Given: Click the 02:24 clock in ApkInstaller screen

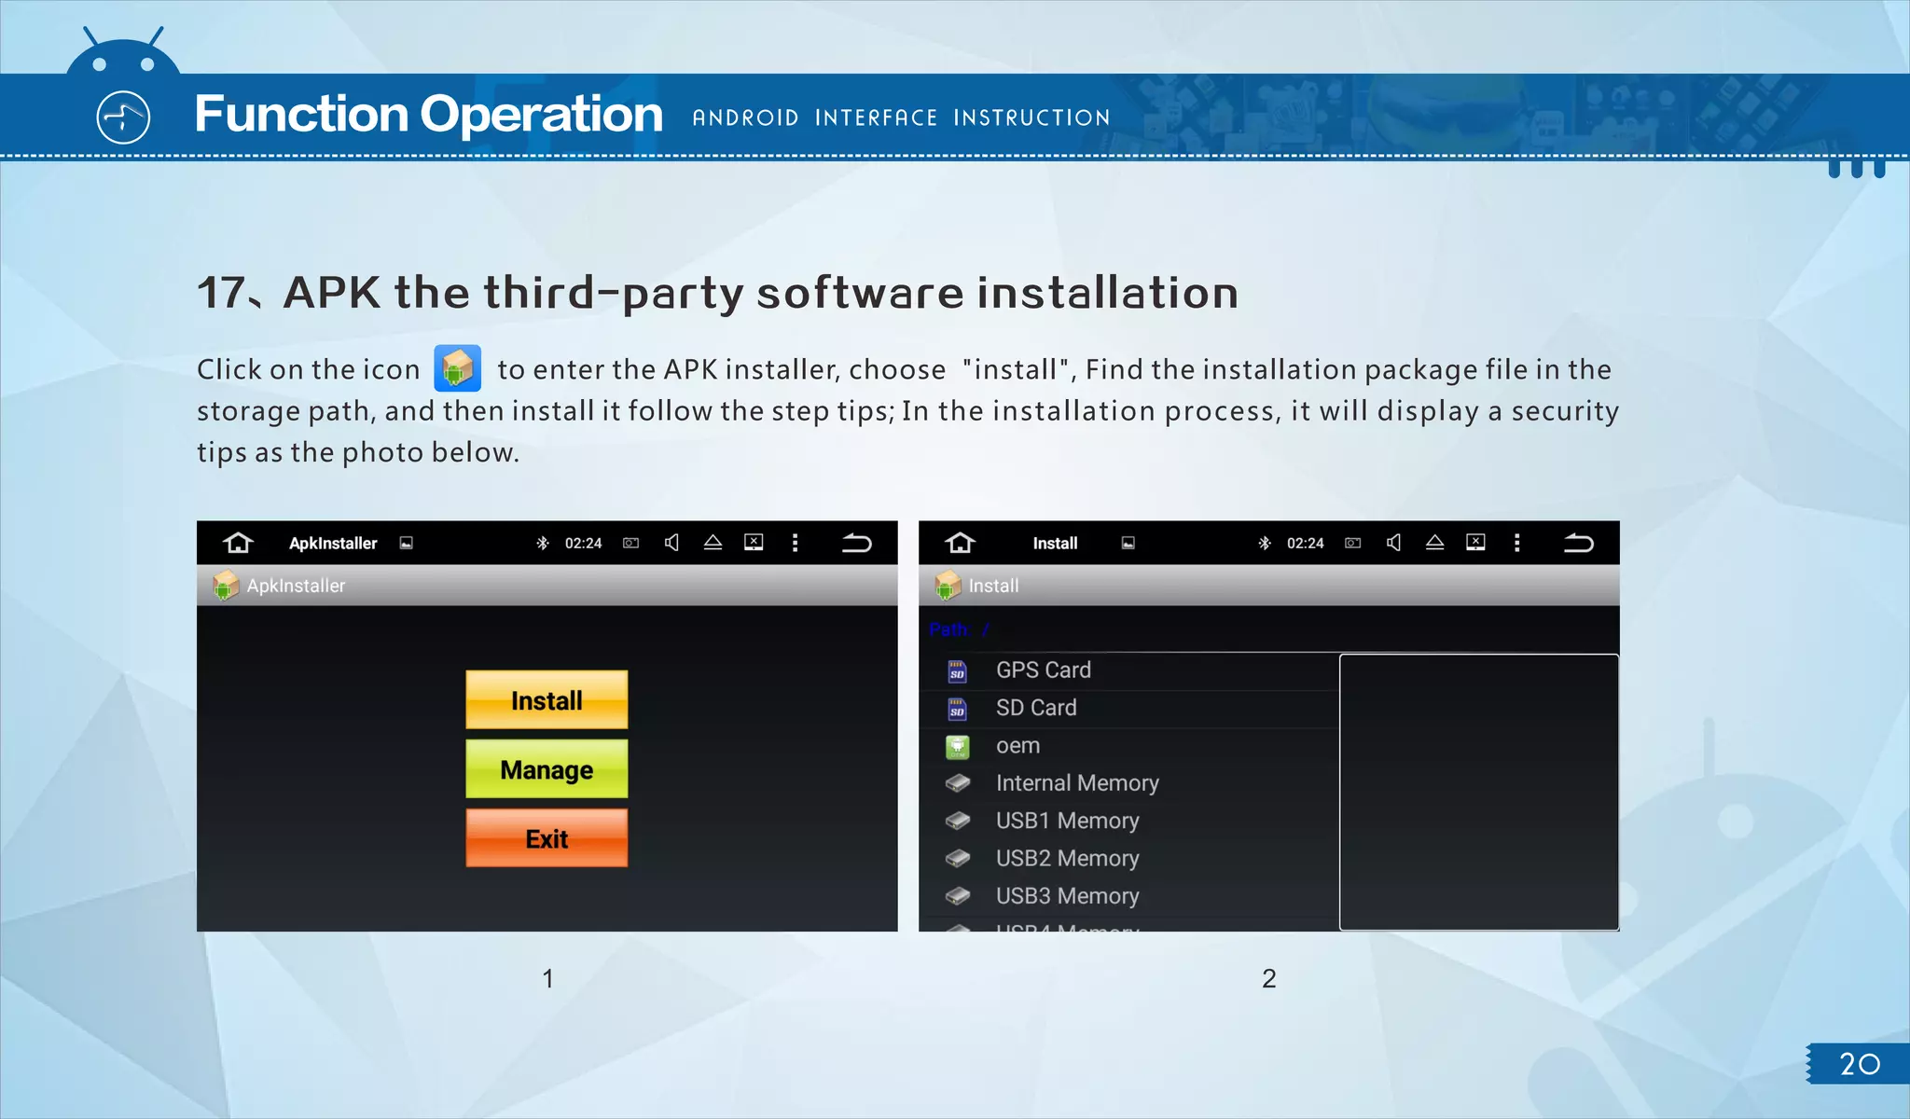Looking at the screenshot, I should pos(583,543).
